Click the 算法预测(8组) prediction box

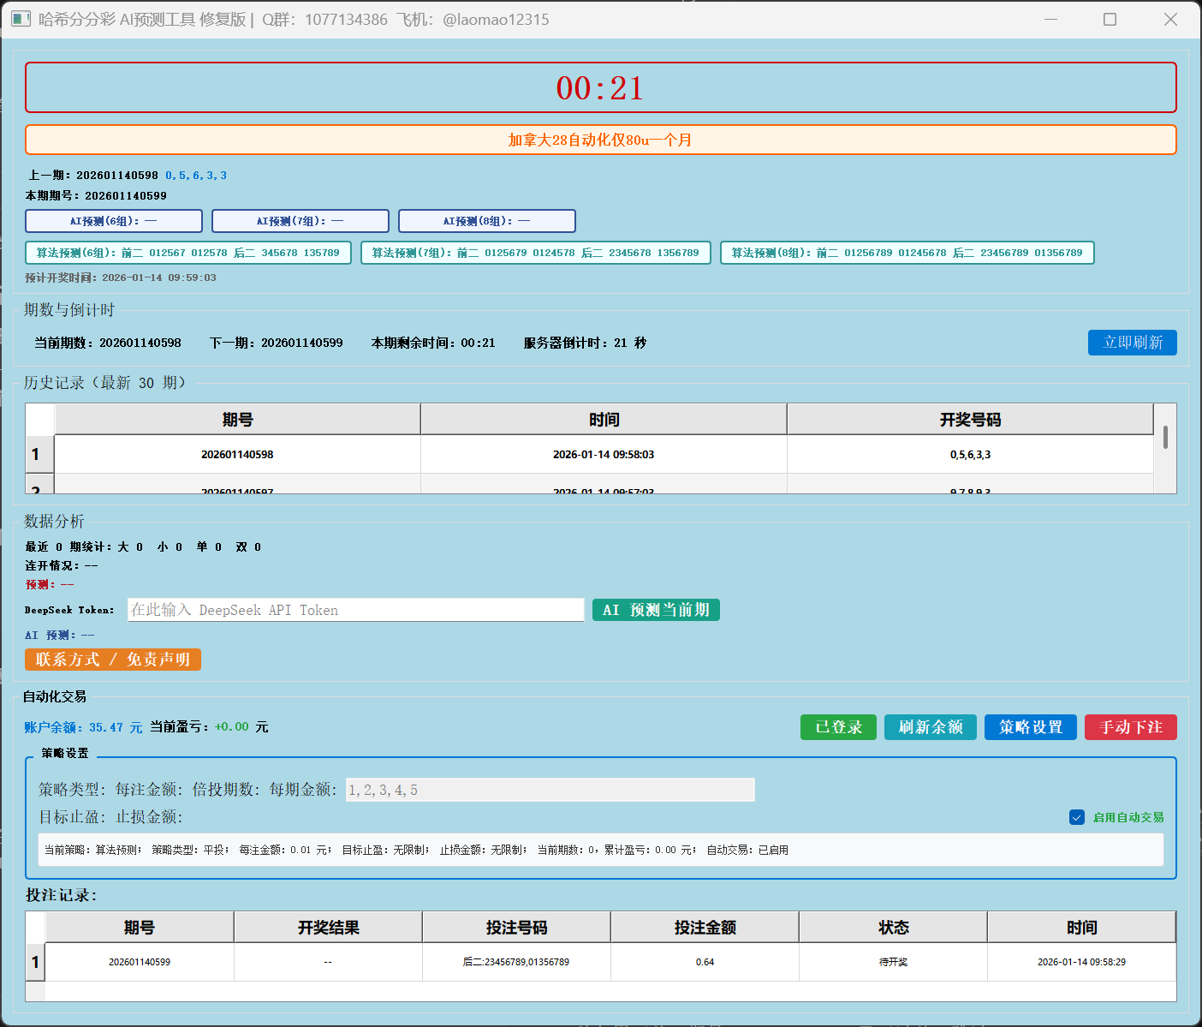tap(907, 252)
